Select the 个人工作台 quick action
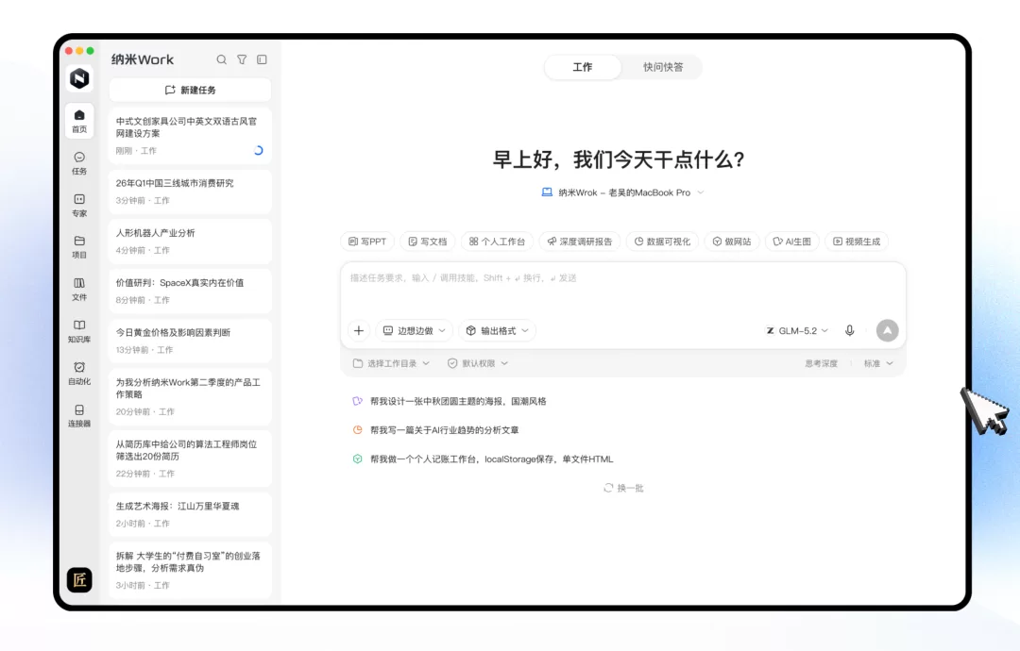 497,242
